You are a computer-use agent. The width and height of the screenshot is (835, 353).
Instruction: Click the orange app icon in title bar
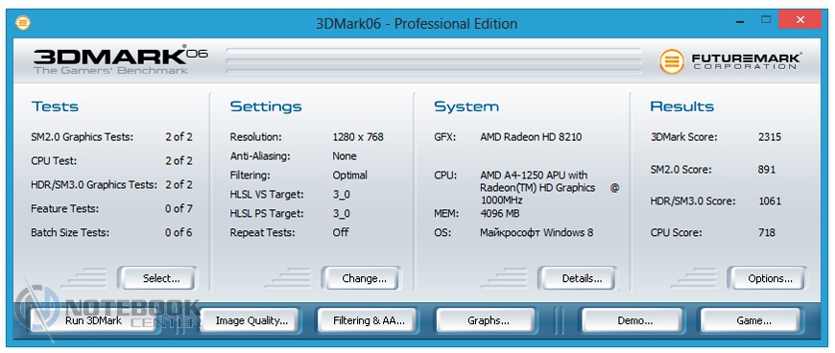[x=23, y=23]
